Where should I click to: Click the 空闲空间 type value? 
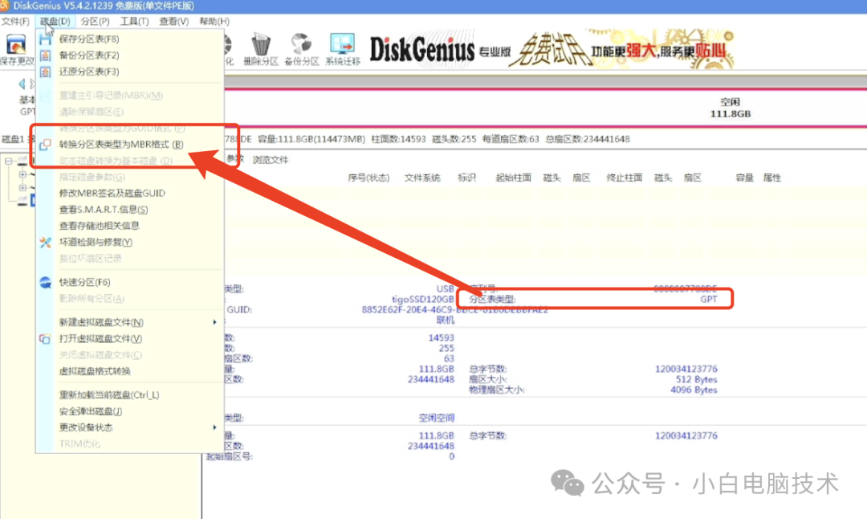(436, 418)
